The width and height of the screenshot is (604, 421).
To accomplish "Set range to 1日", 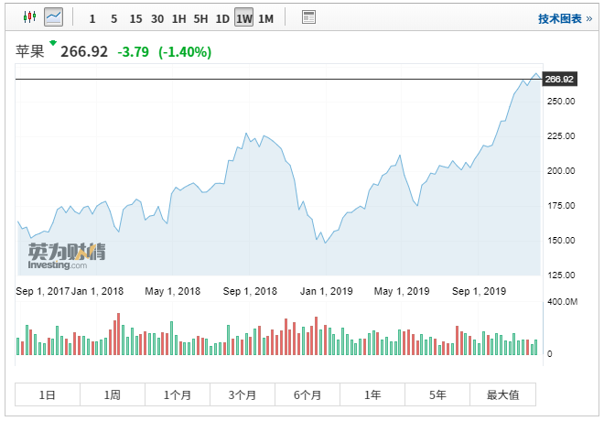I will [48, 394].
